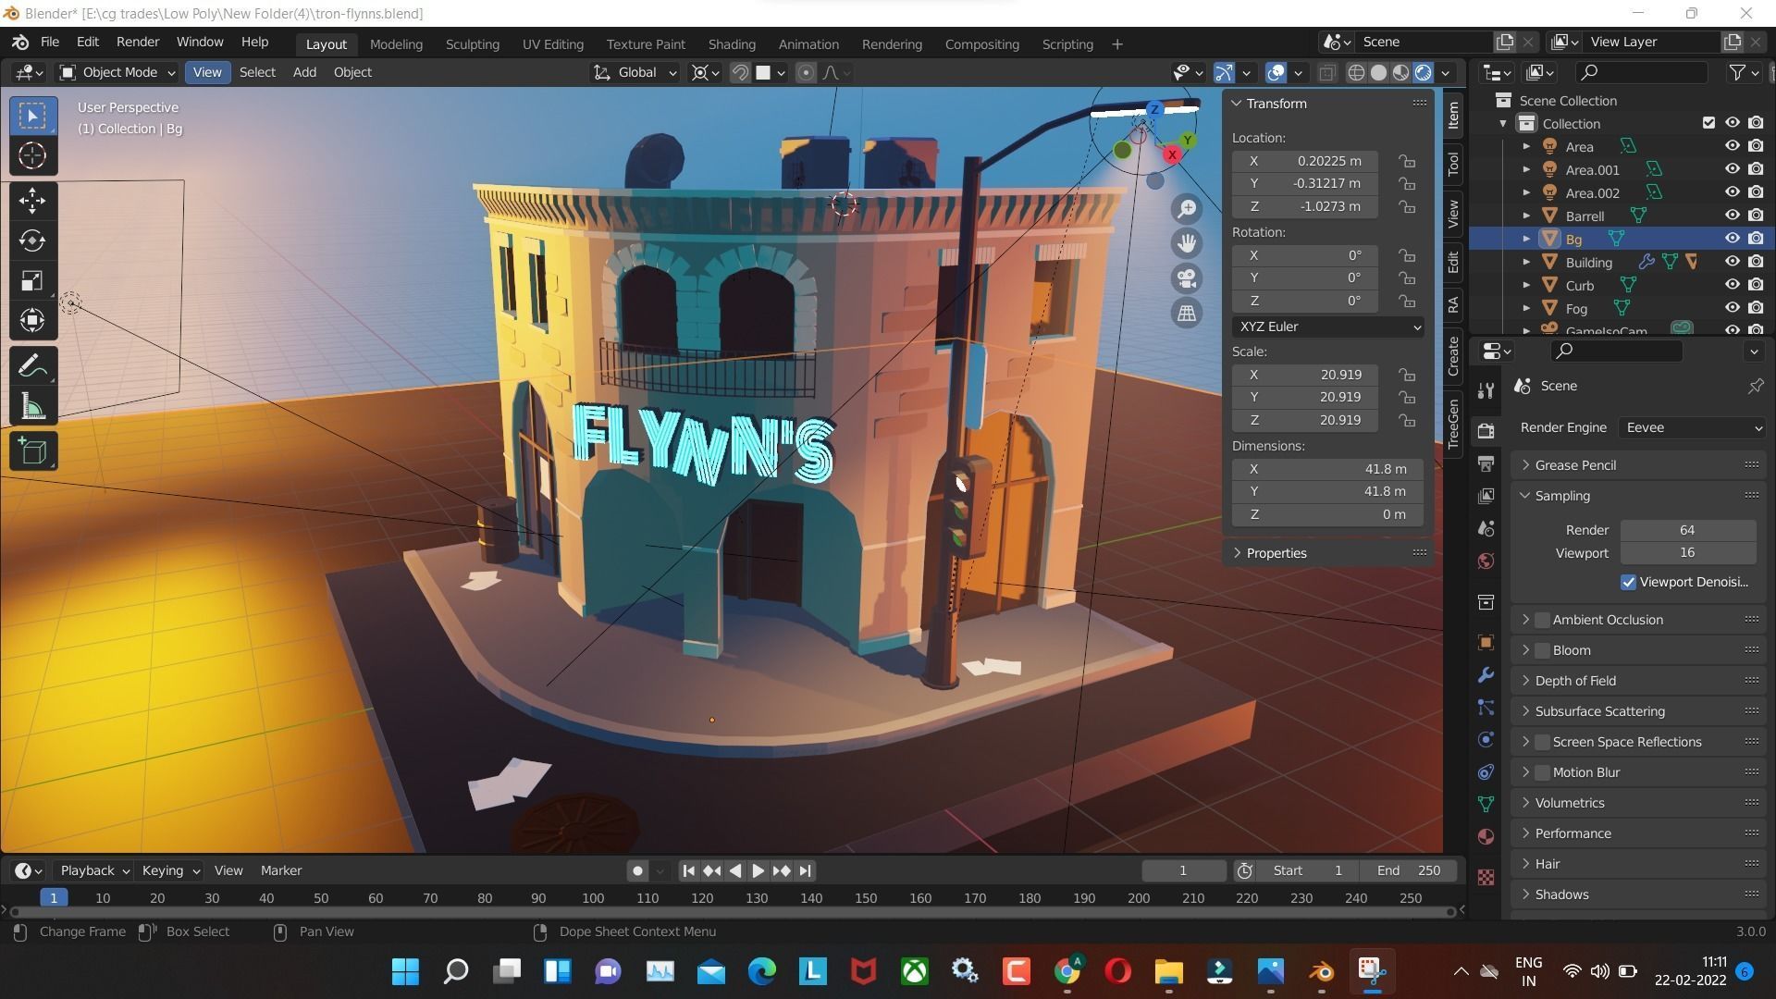The image size is (1776, 999).
Task: Click the Location X value field
Action: pos(1305,161)
